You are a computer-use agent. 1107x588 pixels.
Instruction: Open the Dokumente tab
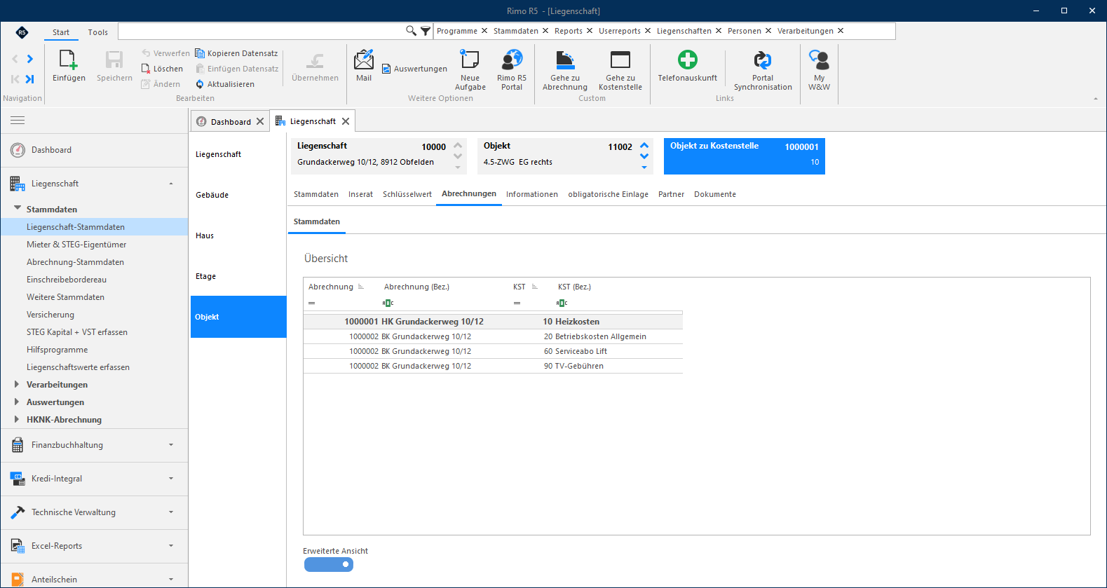[715, 194]
